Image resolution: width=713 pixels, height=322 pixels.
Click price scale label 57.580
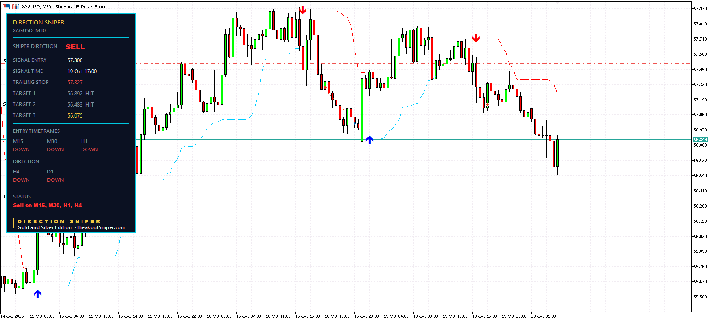[700, 54]
